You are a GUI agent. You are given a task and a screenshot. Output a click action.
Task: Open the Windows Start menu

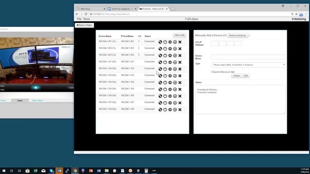tap(4, 171)
